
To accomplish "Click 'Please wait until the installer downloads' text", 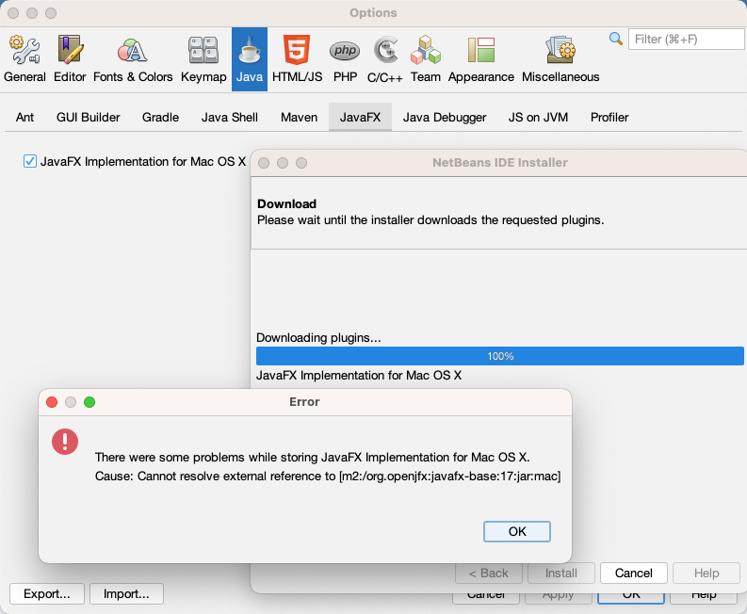I will tap(430, 220).
